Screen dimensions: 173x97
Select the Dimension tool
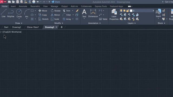[93, 13]
